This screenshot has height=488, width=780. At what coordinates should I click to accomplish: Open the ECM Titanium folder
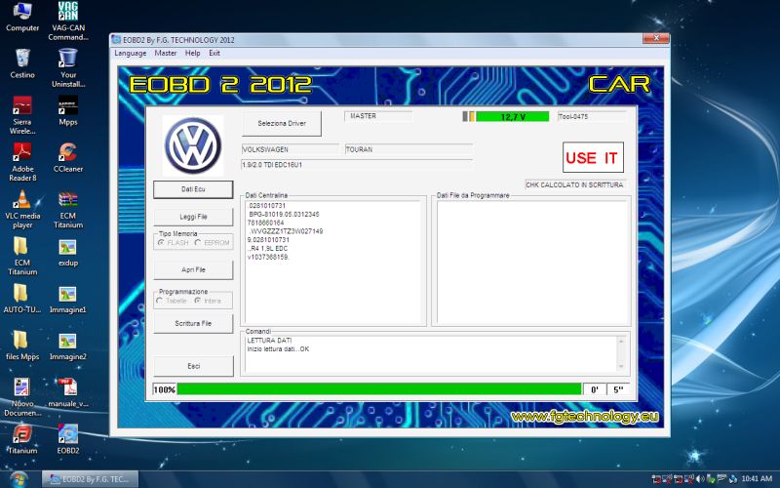pos(22,256)
